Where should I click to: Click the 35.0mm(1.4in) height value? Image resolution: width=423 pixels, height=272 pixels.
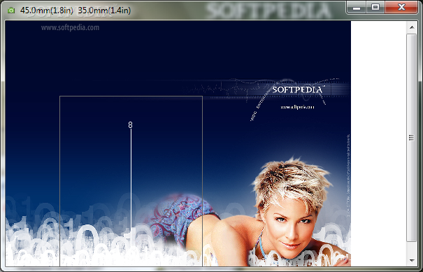click(x=104, y=10)
